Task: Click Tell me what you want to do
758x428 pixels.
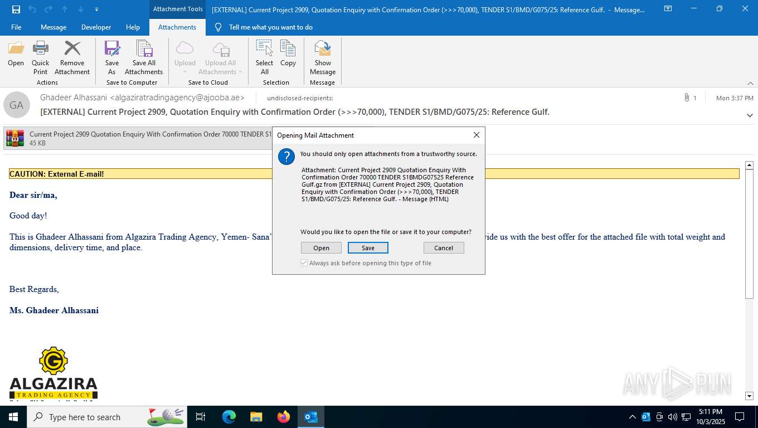Action: click(x=271, y=27)
